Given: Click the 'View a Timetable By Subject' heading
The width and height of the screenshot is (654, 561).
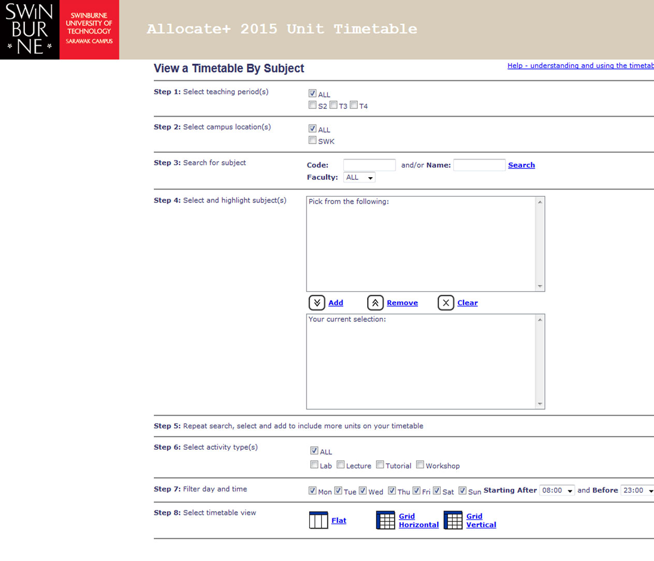Looking at the screenshot, I should [x=229, y=68].
